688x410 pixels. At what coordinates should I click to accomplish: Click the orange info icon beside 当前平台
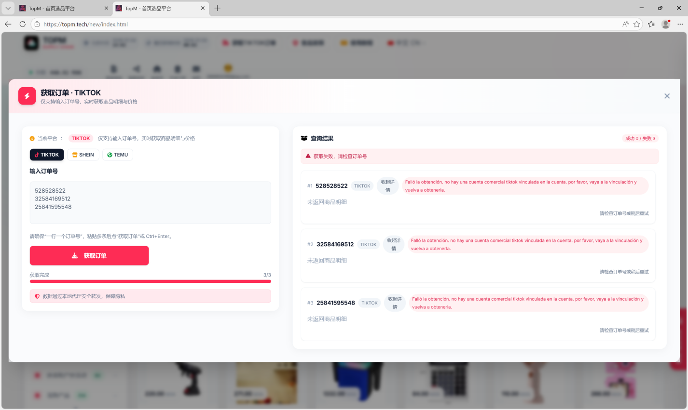click(32, 138)
